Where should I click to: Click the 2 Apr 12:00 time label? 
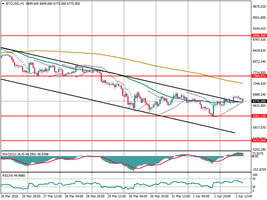pyautogui.click(x=242, y=197)
